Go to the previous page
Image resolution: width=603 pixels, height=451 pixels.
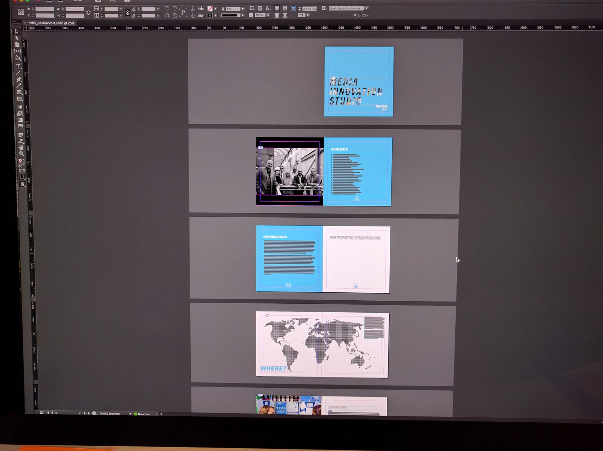pos(52,413)
